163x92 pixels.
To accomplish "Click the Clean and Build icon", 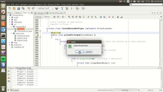I will (67, 8).
